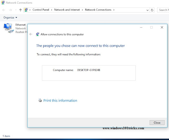169x140 pixels.
Task: Select Network and Internet in the breadcrumb
Action: pos(67,10)
